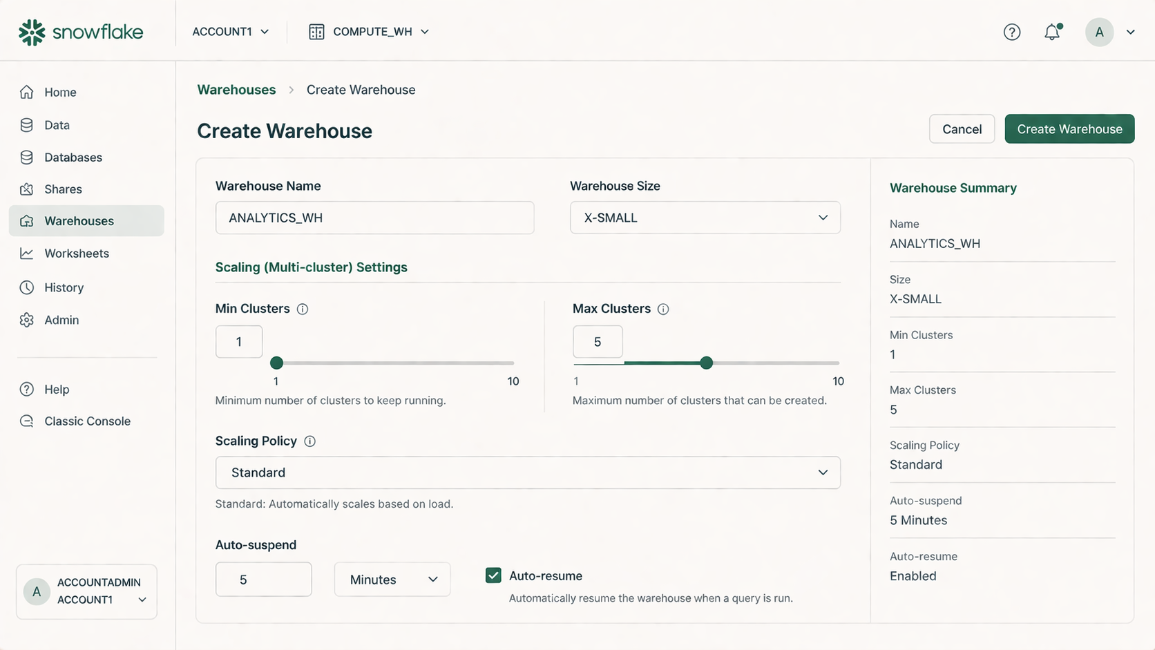The height and width of the screenshot is (650, 1155).
Task: Click the Help icon in sidebar
Action: 27,390
